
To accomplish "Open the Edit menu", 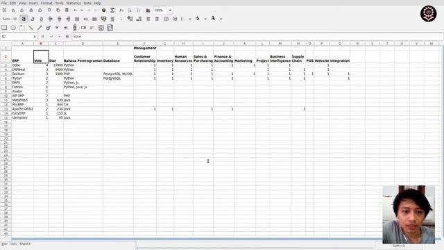I will pyautogui.click(x=12, y=3).
